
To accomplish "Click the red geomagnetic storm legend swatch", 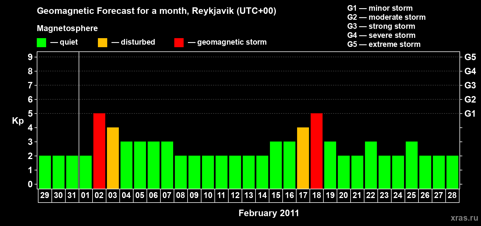I will pyautogui.click(x=179, y=43).
